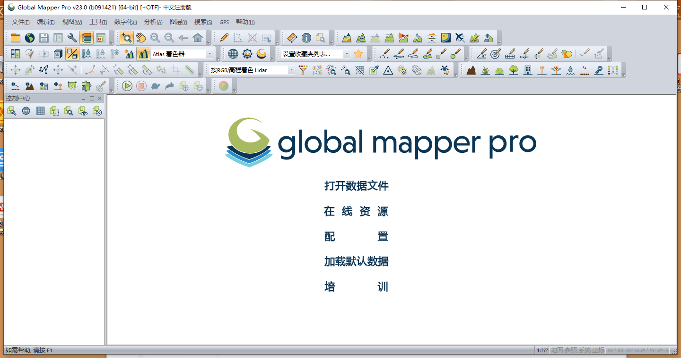Click the rabbit speed-up icon
The height and width of the screenshot is (358, 681).
169,86
